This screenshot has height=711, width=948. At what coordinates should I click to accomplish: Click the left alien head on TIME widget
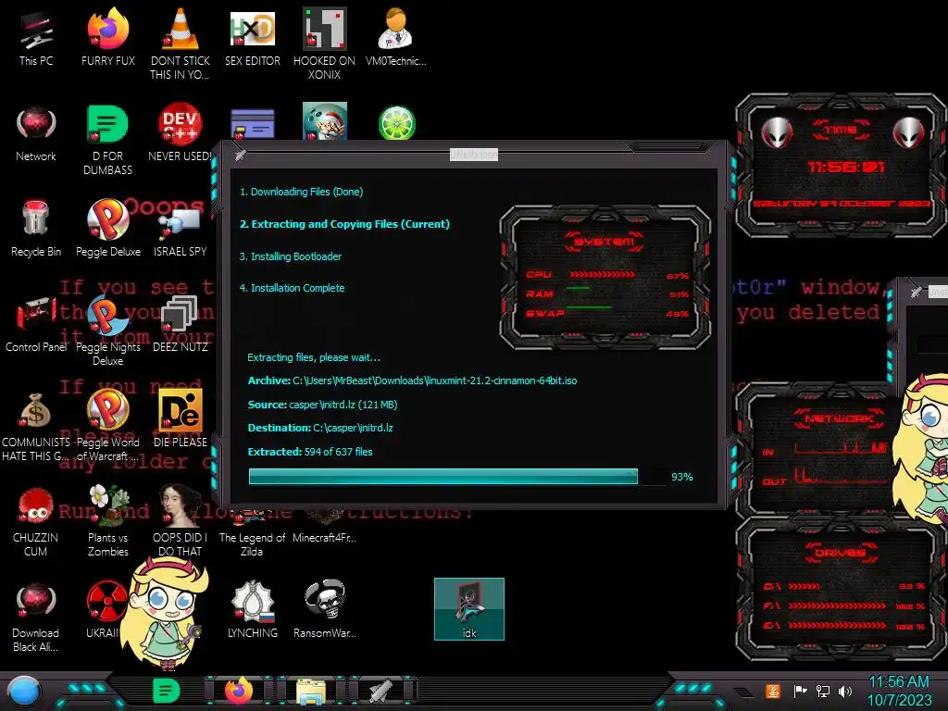[777, 131]
